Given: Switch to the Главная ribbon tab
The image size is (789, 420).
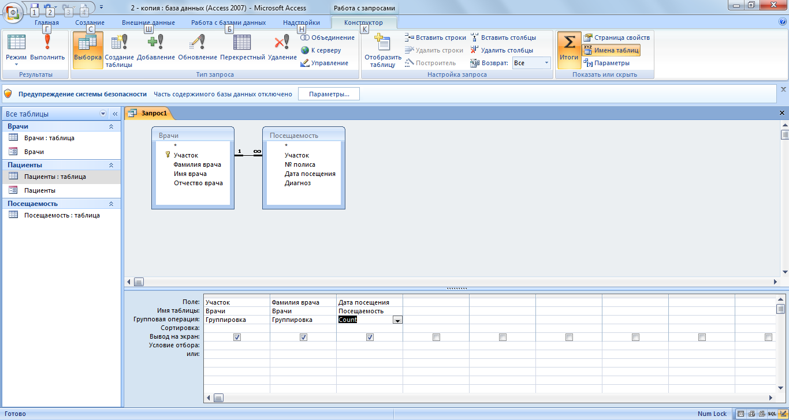Looking at the screenshot, I should click(x=47, y=22).
